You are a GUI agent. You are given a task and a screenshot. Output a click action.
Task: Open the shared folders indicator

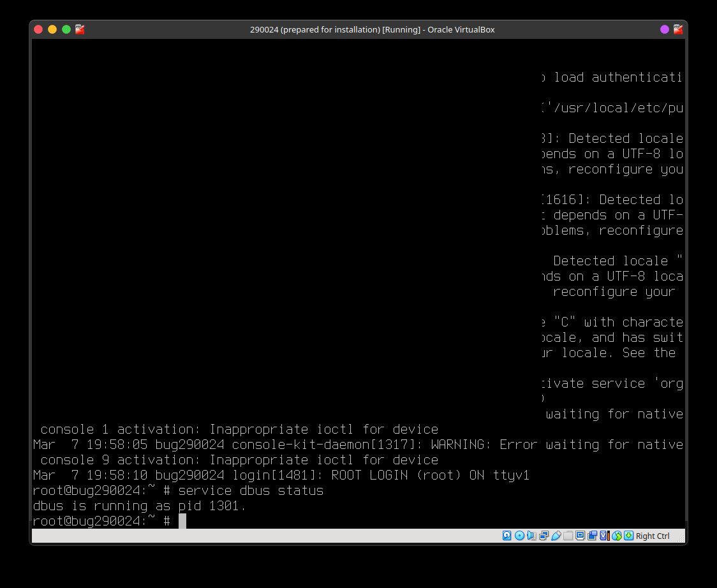coord(568,536)
